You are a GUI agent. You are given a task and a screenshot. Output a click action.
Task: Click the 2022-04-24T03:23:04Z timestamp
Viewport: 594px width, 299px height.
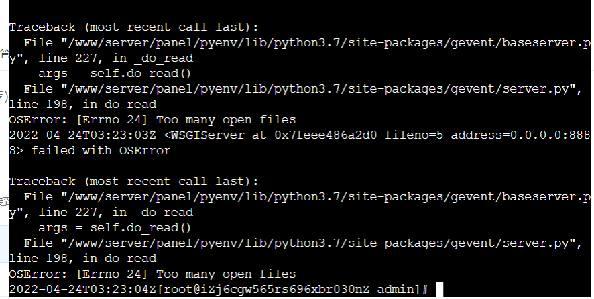[82, 290]
